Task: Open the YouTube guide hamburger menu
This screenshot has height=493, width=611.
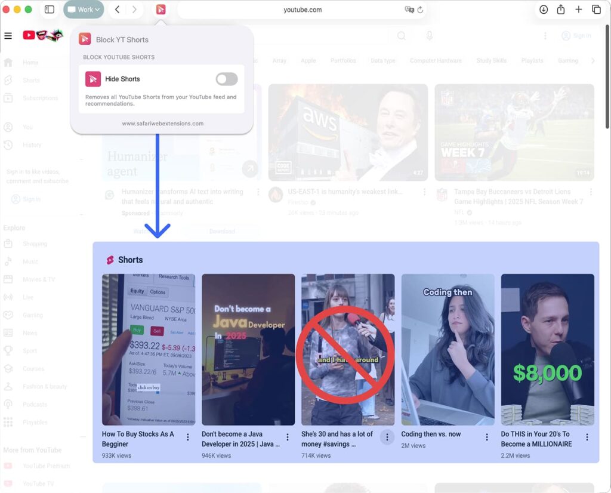Action: click(x=8, y=36)
